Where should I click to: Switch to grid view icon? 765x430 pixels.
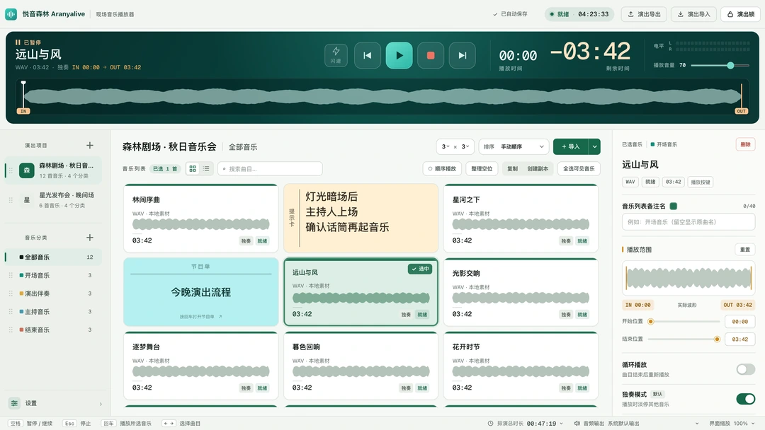193,168
